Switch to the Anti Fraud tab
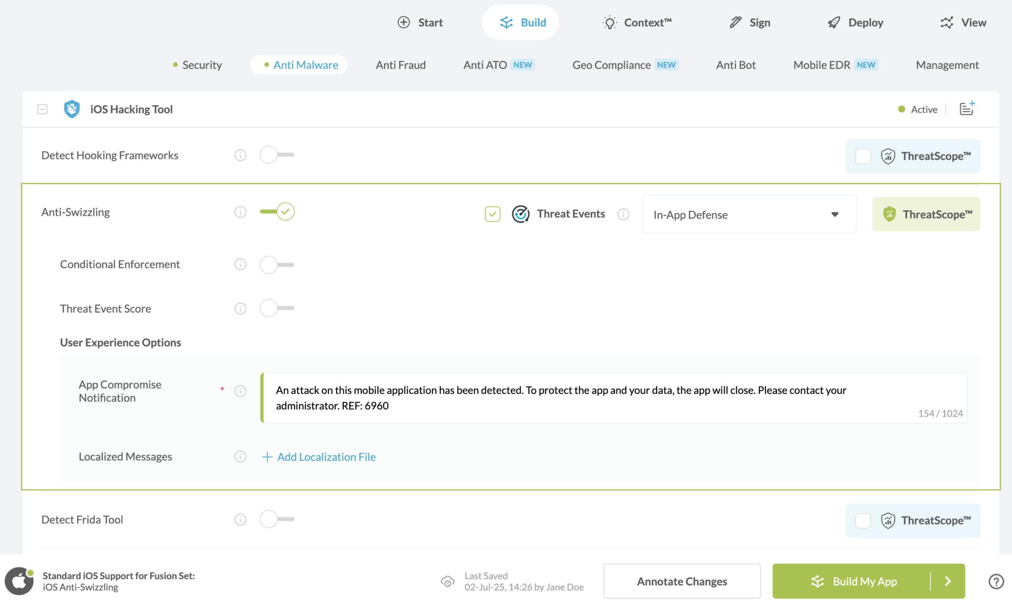The image size is (1012, 608). [400, 65]
